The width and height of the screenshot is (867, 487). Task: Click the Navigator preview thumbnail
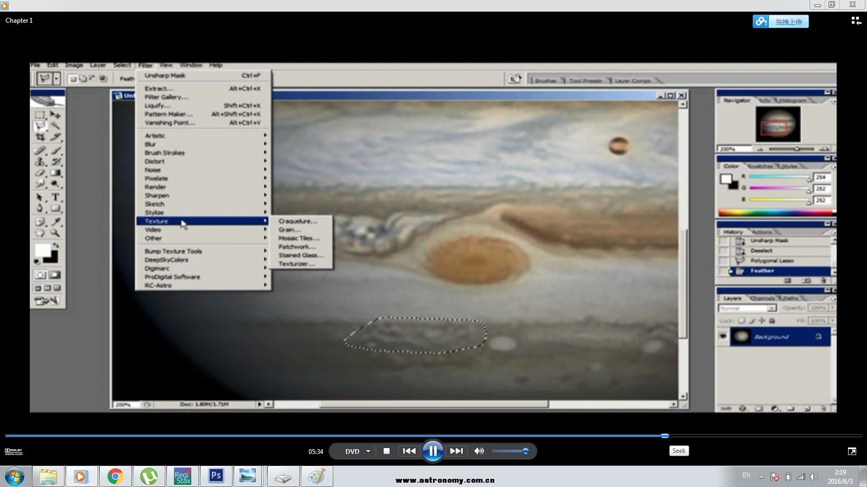(778, 124)
